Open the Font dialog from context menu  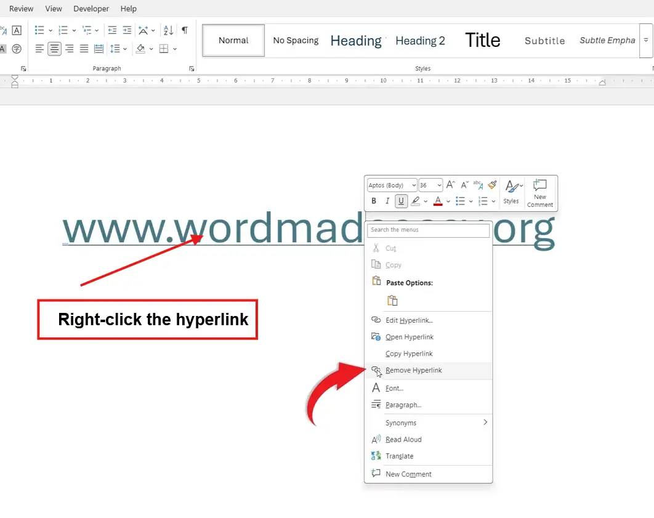pyautogui.click(x=429, y=388)
